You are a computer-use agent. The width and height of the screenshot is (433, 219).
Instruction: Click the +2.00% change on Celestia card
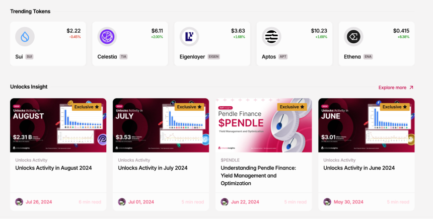point(157,37)
